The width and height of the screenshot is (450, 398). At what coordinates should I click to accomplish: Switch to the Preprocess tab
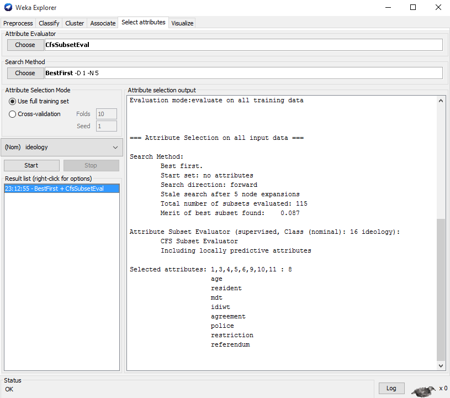(x=18, y=23)
